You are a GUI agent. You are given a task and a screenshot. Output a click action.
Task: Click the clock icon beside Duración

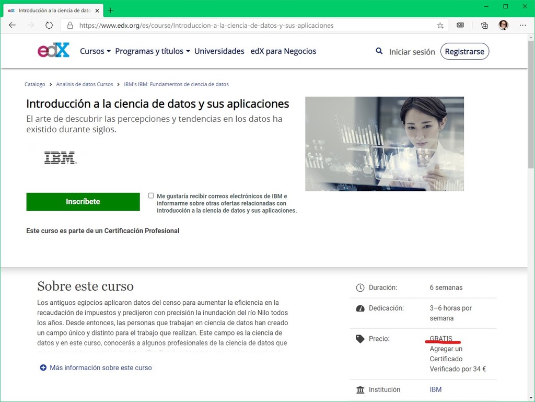360,287
